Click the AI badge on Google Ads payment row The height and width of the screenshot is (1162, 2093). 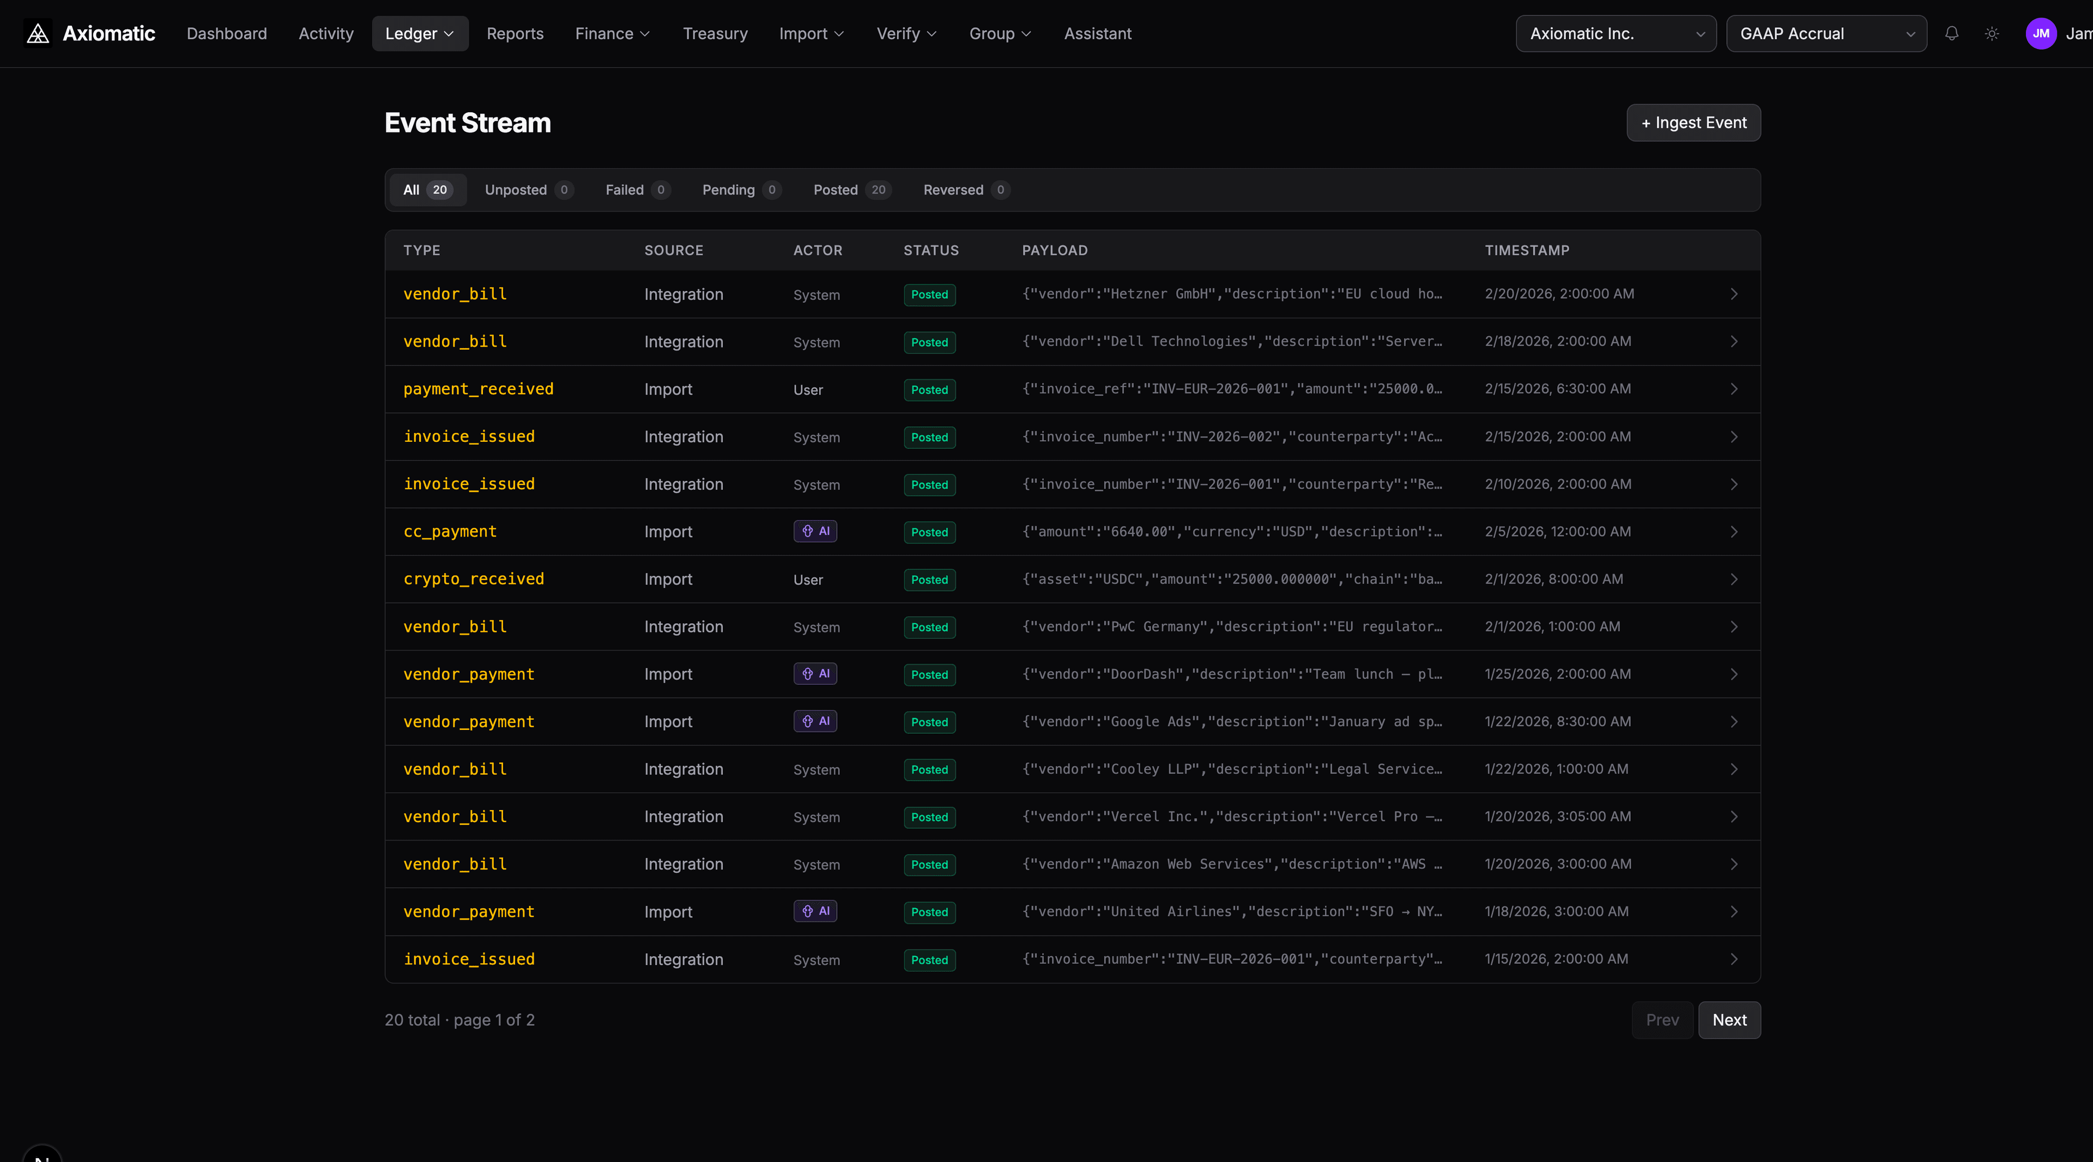coord(816,721)
